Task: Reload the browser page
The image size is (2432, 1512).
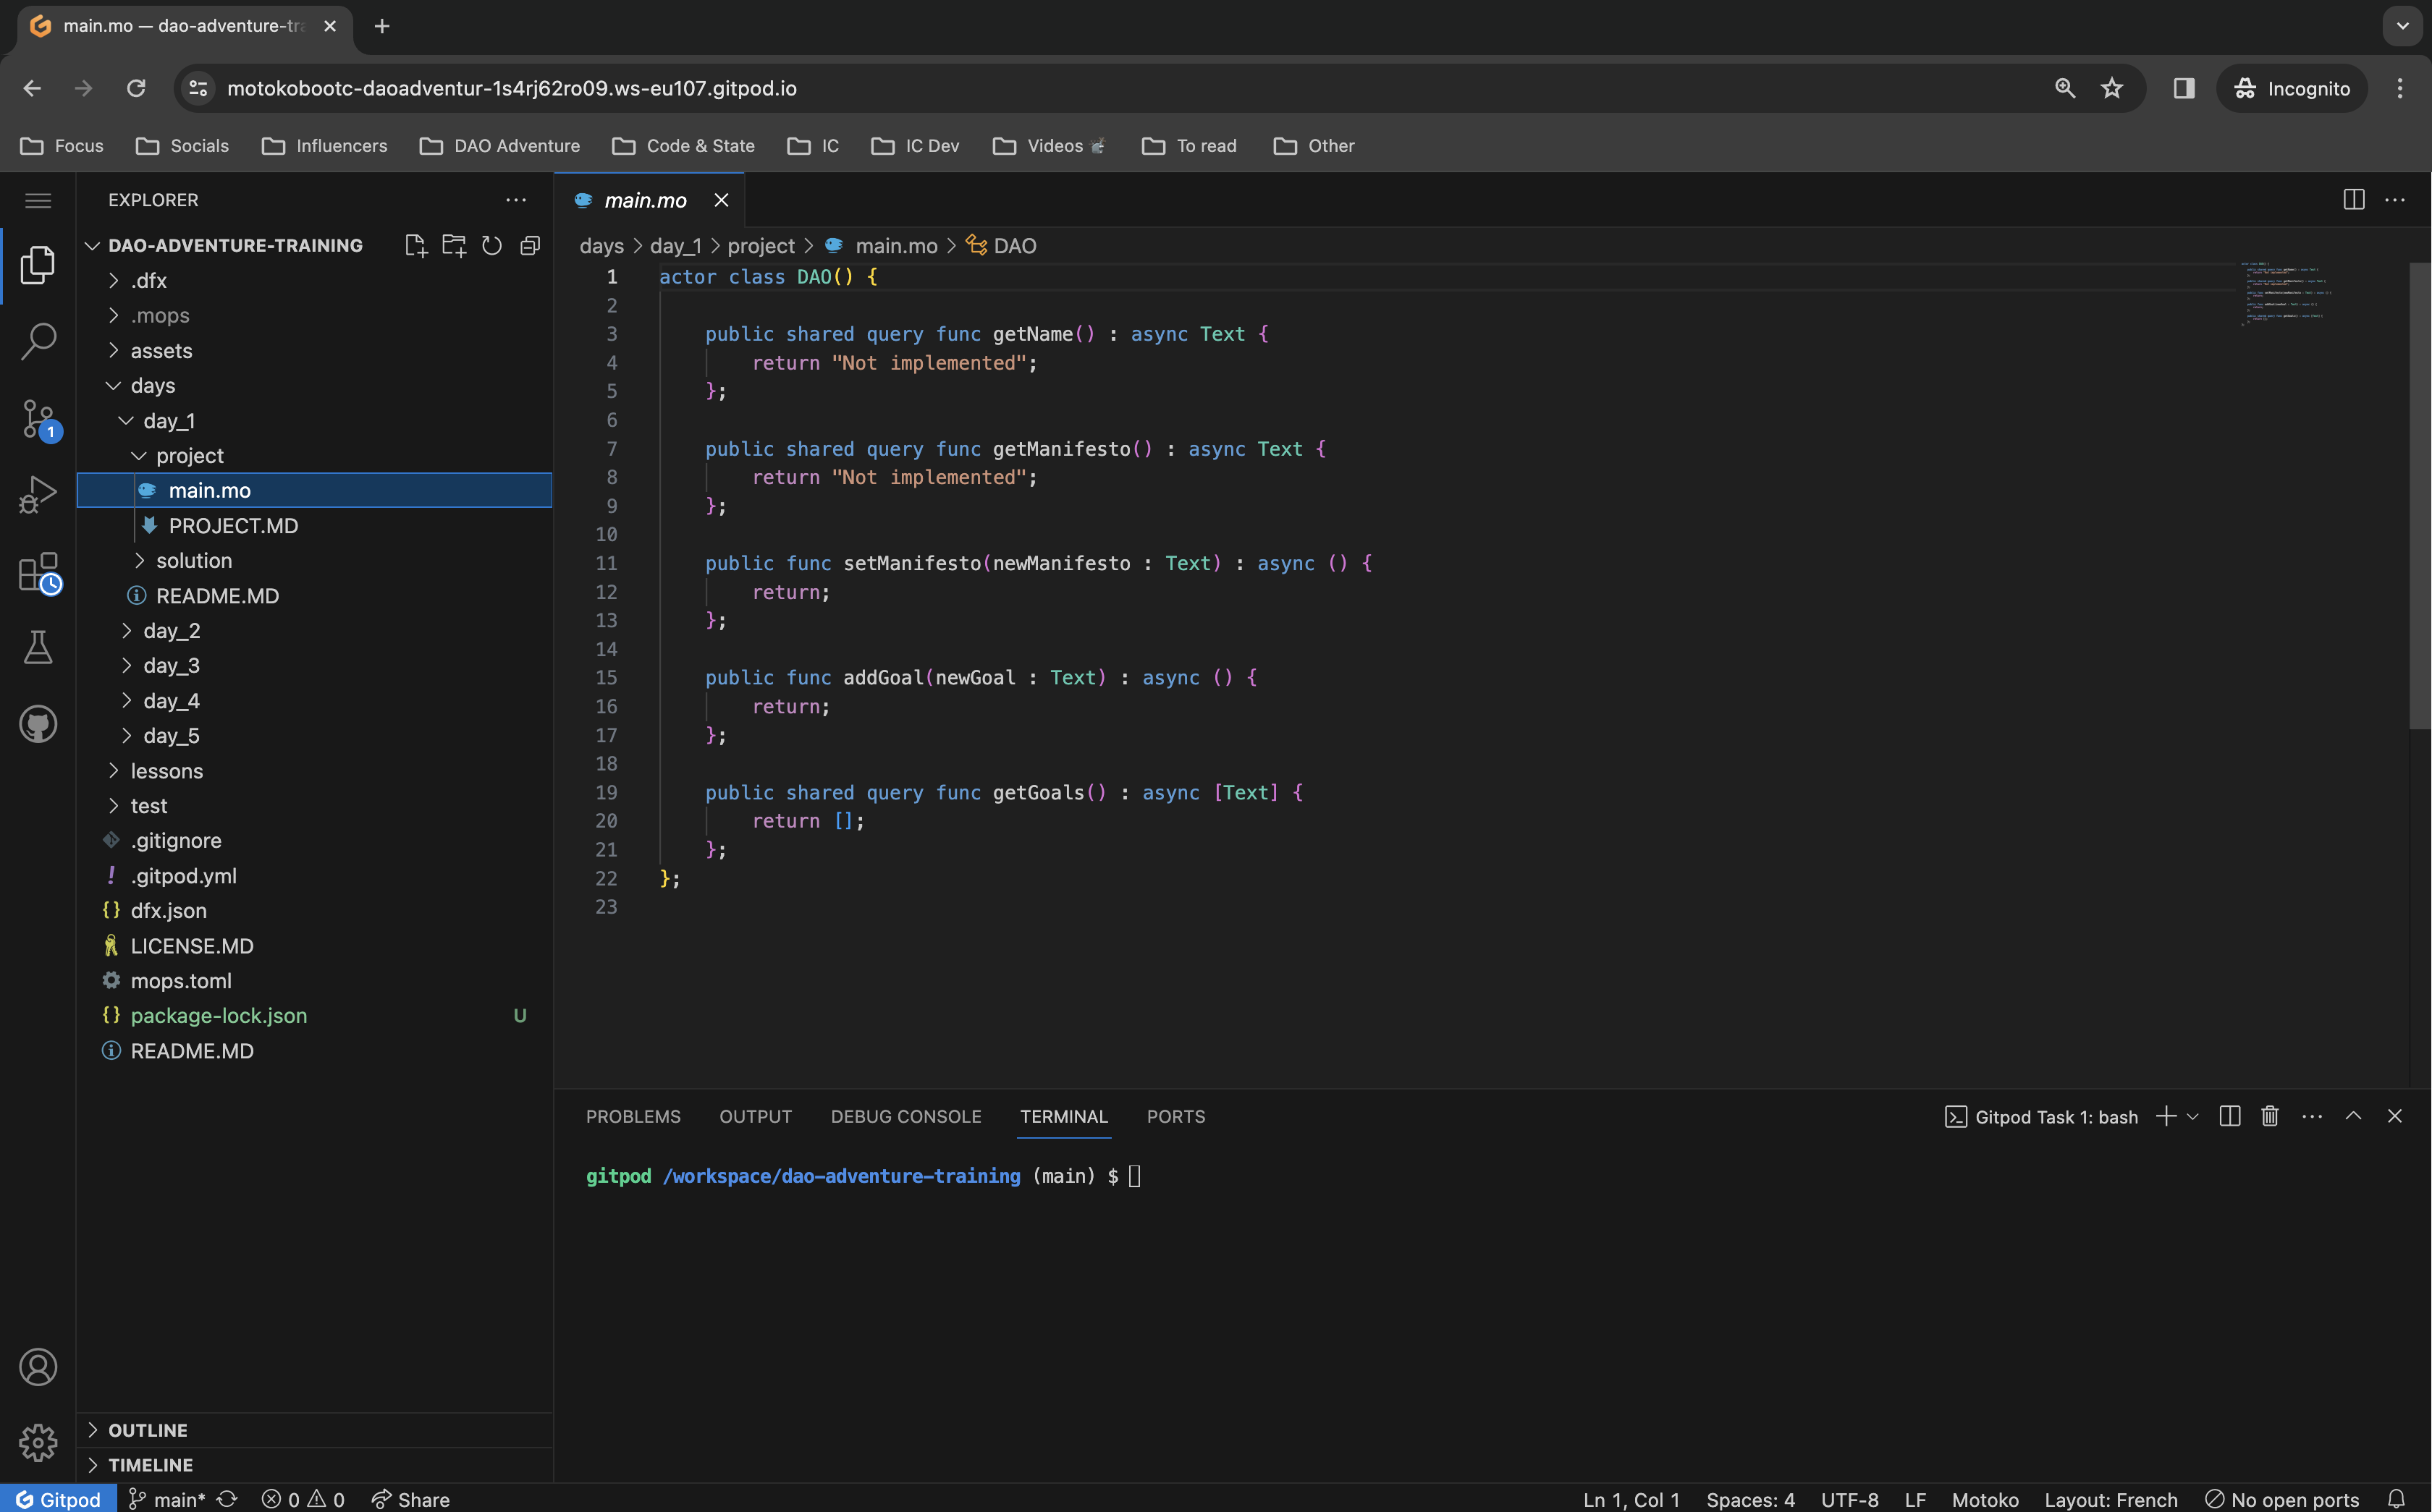Action: pos(136,88)
